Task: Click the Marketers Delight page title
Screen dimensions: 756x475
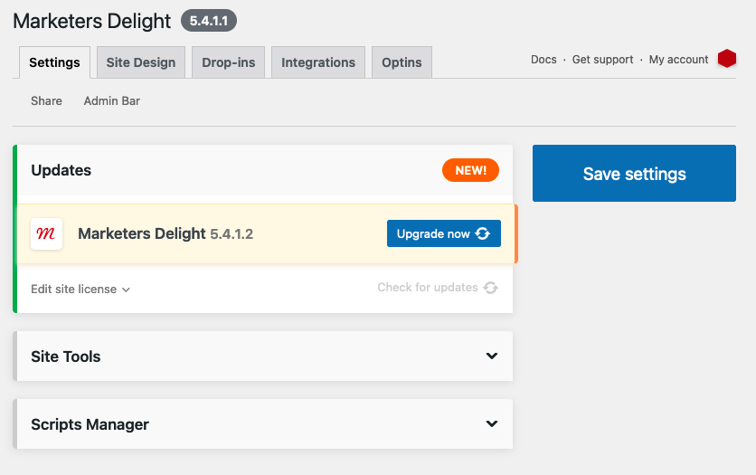Action: [x=91, y=21]
